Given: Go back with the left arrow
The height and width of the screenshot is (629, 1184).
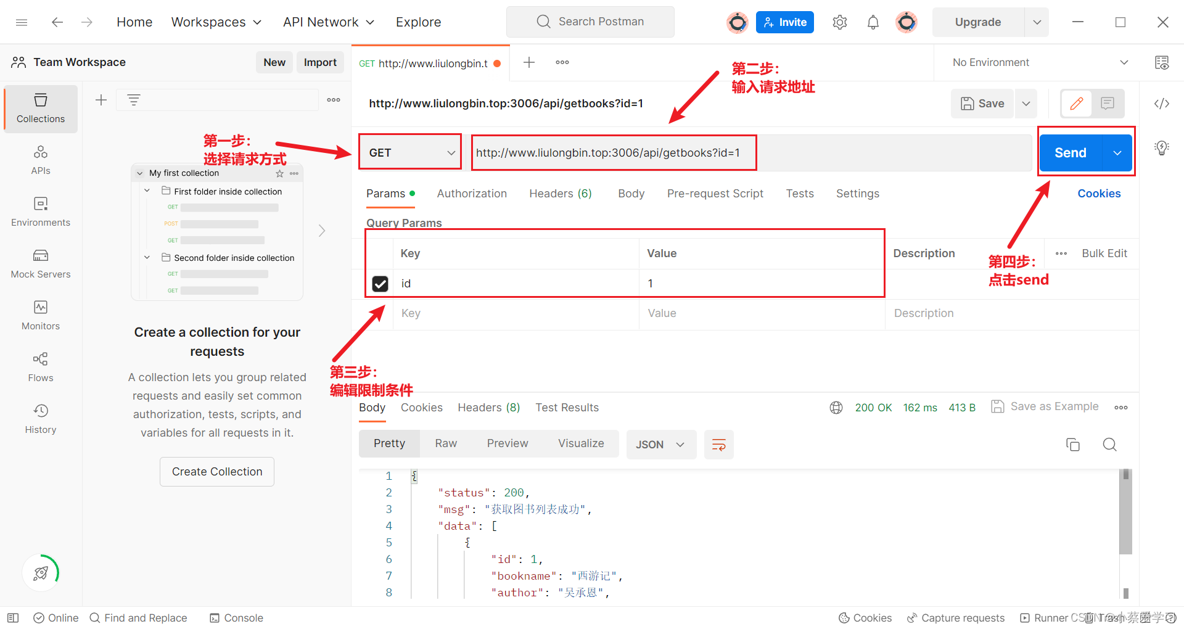Looking at the screenshot, I should pos(57,22).
